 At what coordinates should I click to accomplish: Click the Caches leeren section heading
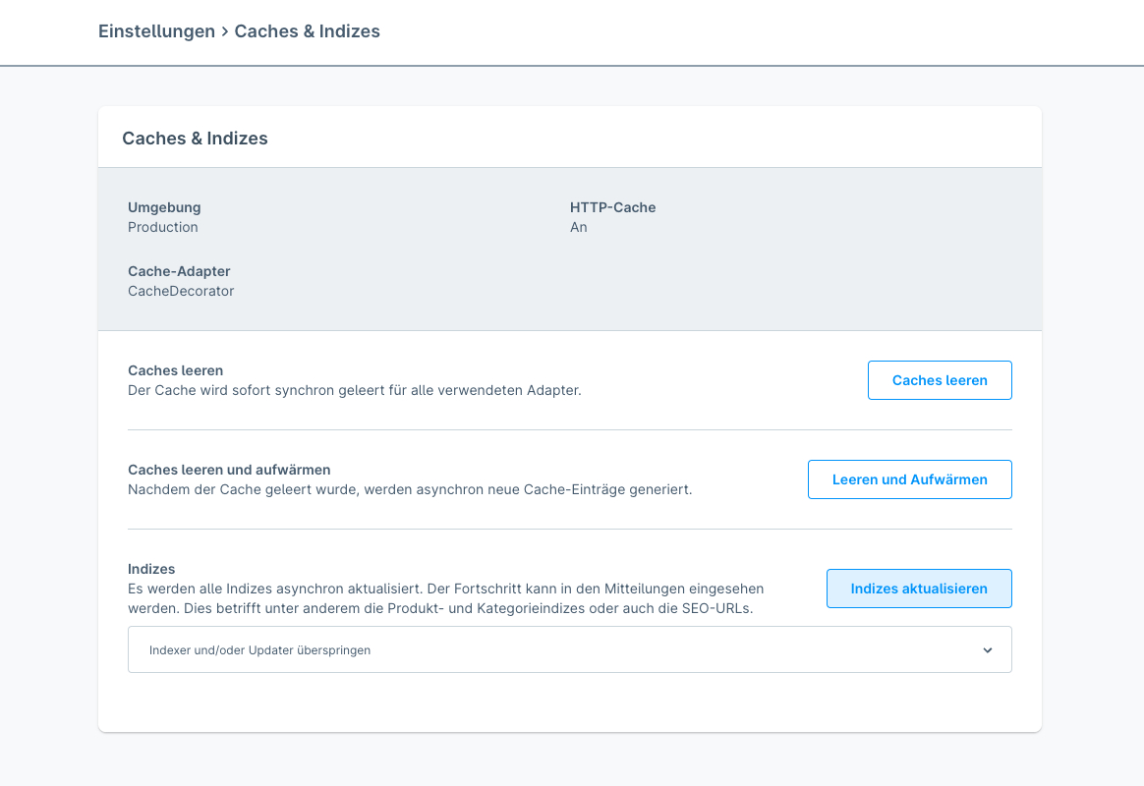coord(175,370)
